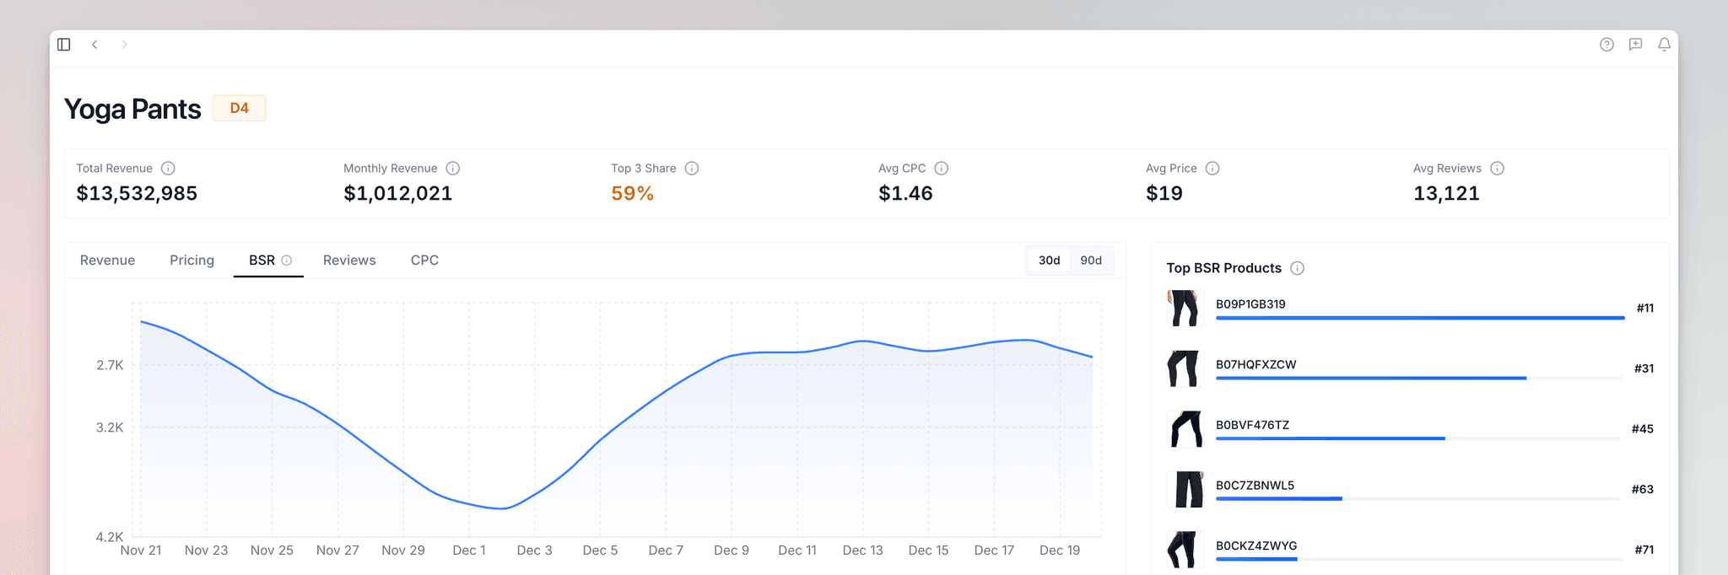The width and height of the screenshot is (1728, 575).
Task: Open product thumbnail for B0BVF476TZ
Action: 1185,429
